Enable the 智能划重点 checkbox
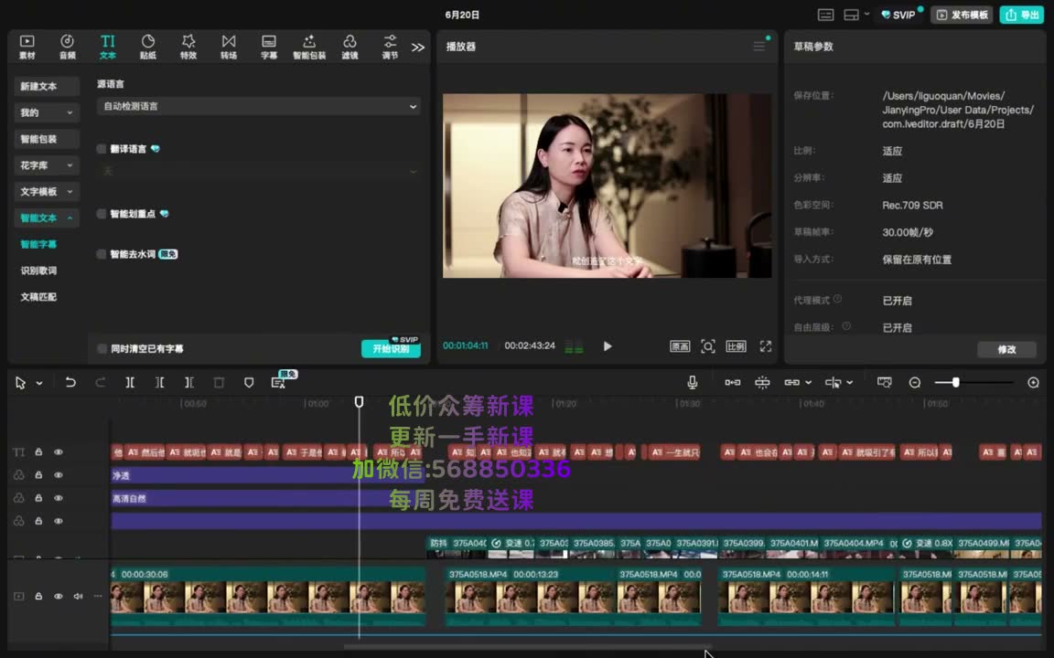 pyautogui.click(x=102, y=214)
